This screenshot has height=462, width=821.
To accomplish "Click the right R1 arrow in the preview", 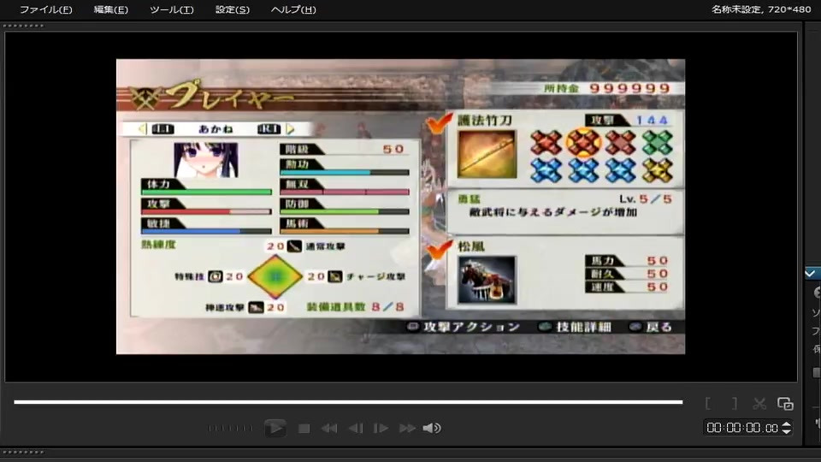I will tap(291, 129).
